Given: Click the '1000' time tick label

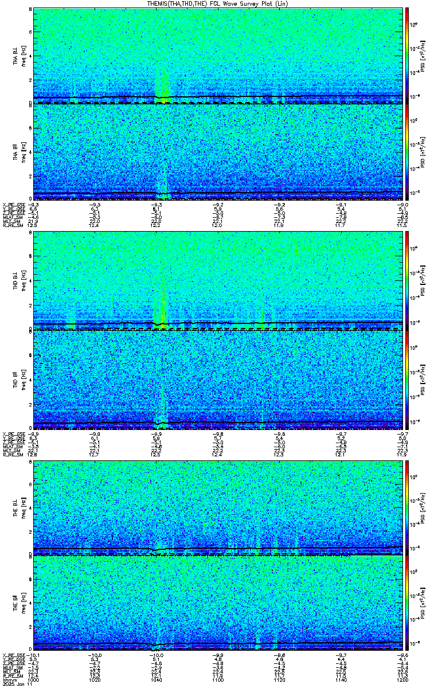Looking at the screenshot, I should click(34, 679).
